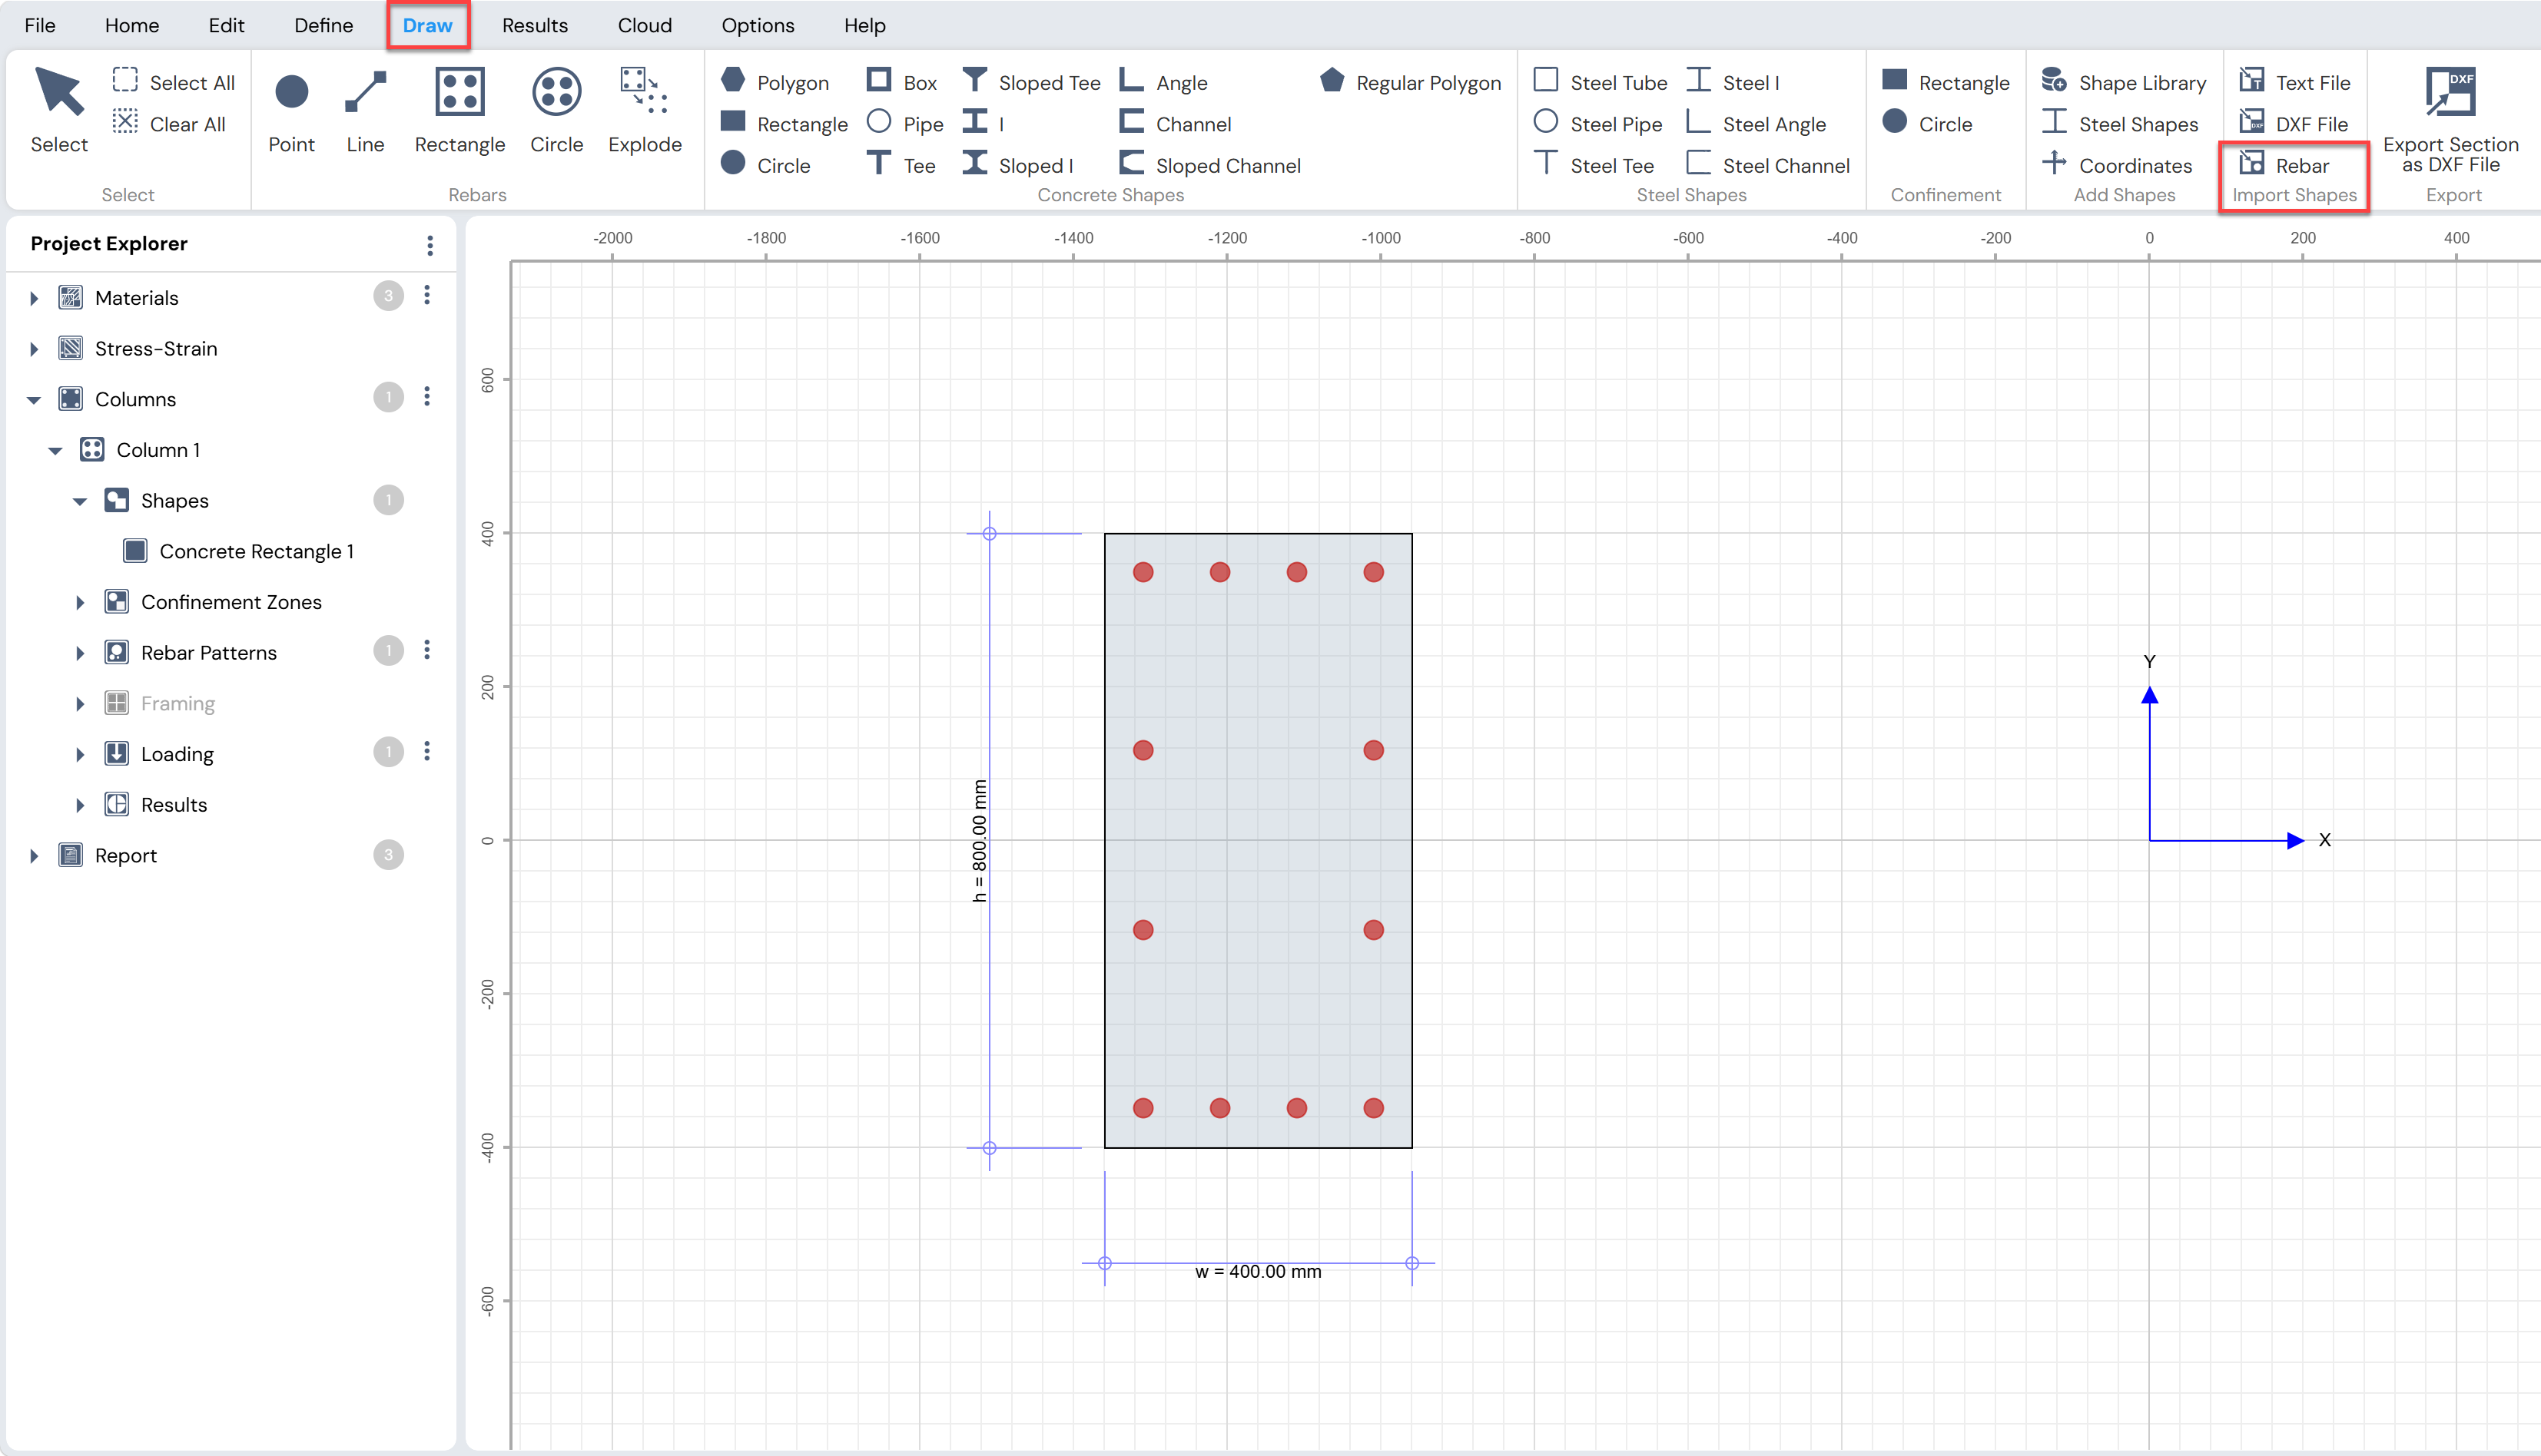This screenshot has height=1456, width=2541.
Task: Expand the Loading tree node
Action: 80,754
